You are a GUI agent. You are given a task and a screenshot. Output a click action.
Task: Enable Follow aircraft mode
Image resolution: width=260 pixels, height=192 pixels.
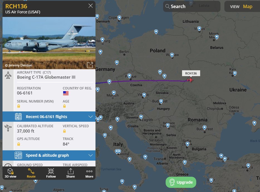(x=51, y=173)
